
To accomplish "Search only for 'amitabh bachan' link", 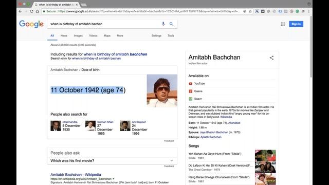I will coord(96,58).
